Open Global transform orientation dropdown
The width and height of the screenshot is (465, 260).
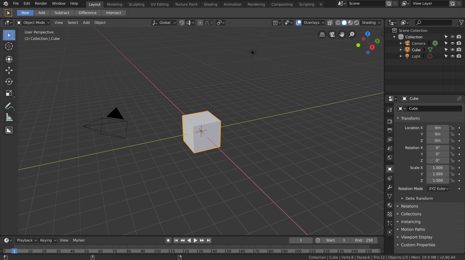(164, 23)
